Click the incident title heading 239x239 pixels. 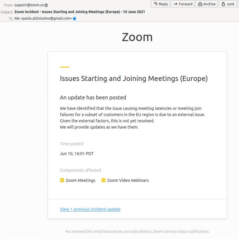click(x=134, y=79)
